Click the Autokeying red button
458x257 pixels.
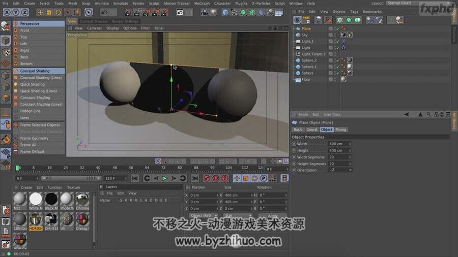(216, 178)
